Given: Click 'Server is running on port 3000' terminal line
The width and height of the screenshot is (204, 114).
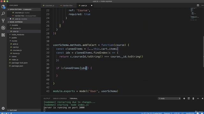Looking at the screenshot, I should [x=64, y=108].
